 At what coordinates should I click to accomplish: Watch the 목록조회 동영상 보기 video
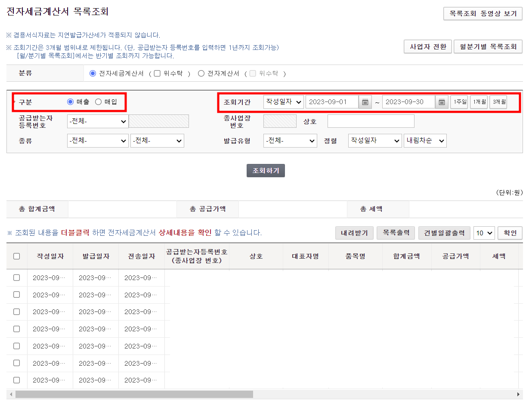(483, 13)
